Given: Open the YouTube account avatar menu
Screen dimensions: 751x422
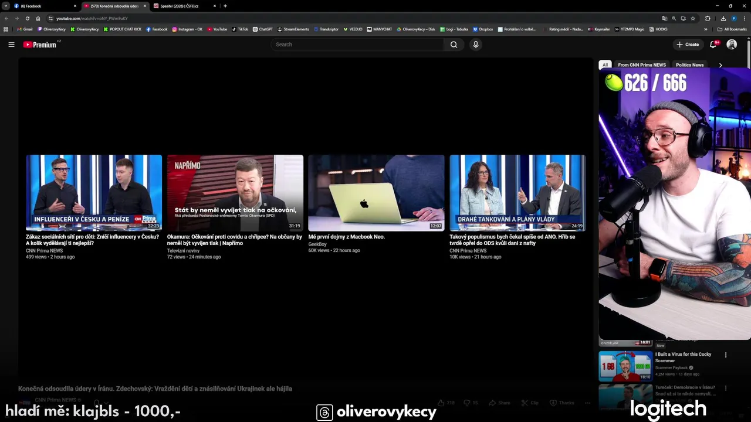Looking at the screenshot, I should (732, 45).
